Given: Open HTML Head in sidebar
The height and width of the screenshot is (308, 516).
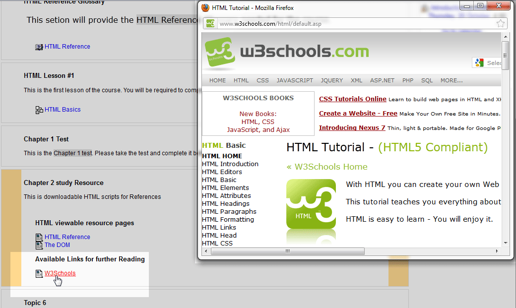Looking at the screenshot, I should (219, 235).
